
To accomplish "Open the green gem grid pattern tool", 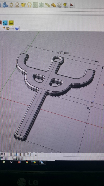I will point(35,5).
